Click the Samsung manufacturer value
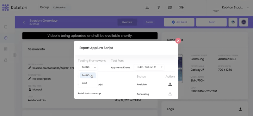 click(x=197, y=59)
